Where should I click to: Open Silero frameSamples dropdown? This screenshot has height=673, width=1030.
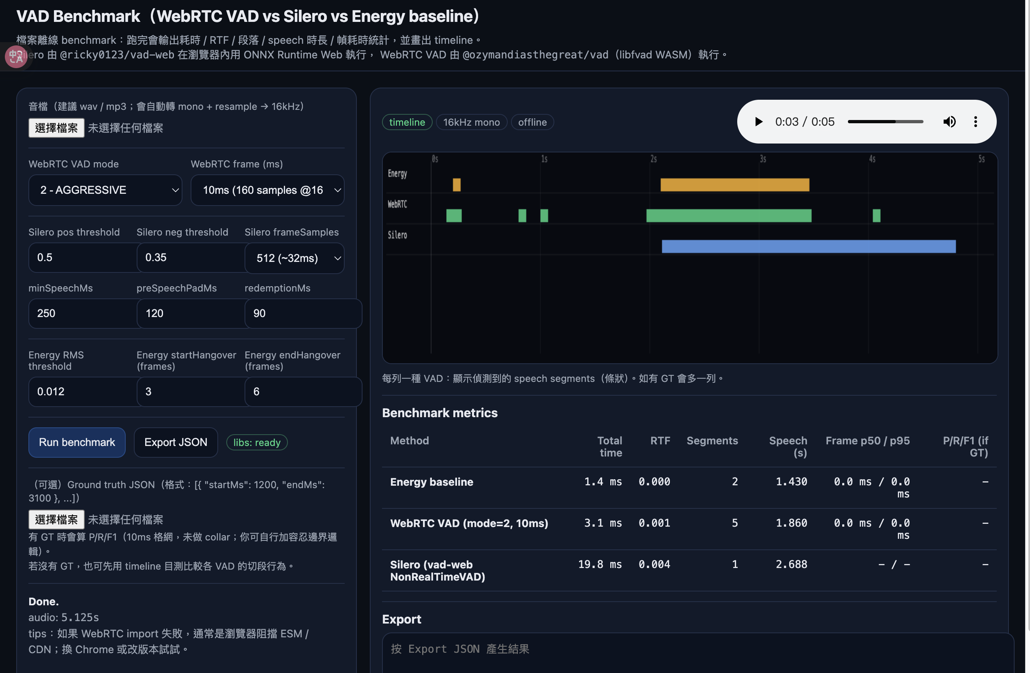tap(294, 258)
